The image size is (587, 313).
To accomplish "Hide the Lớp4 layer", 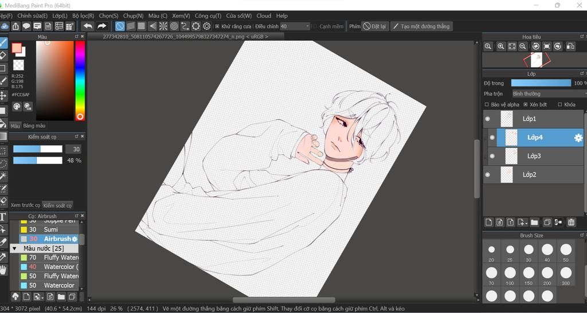I will [492, 138].
